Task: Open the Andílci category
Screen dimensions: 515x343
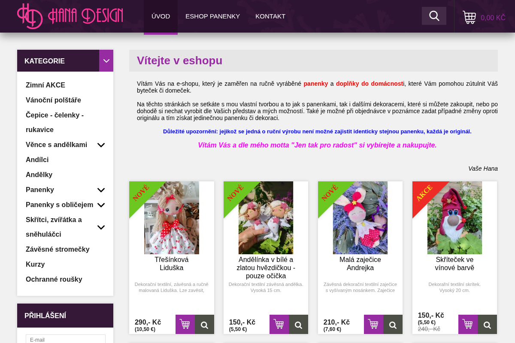Action: [x=37, y=160]
